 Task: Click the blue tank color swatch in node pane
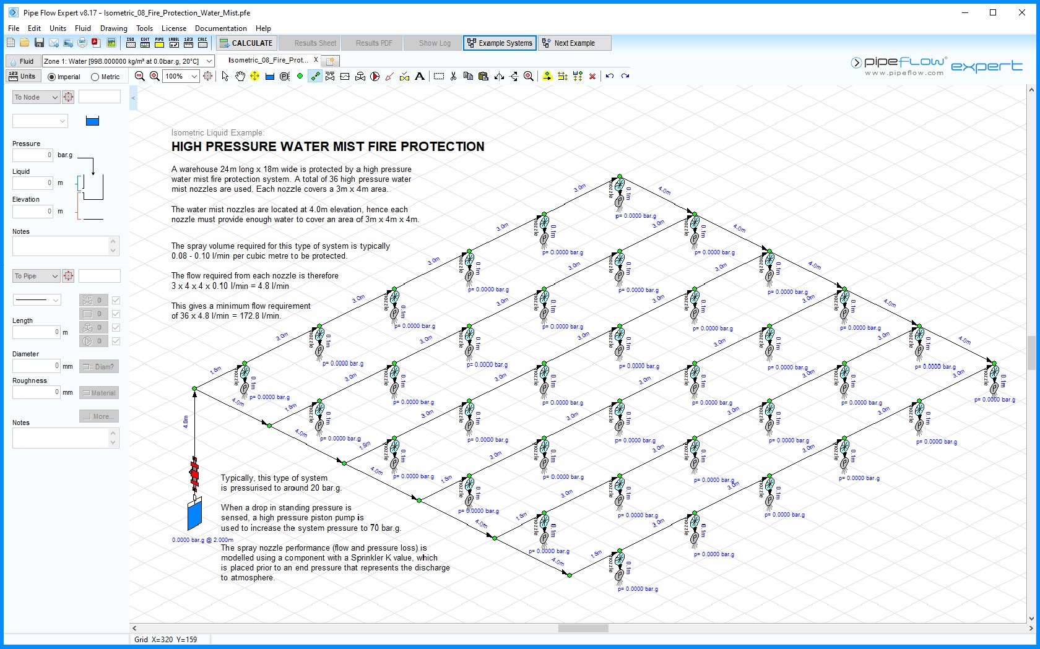[x=92, y=121]
